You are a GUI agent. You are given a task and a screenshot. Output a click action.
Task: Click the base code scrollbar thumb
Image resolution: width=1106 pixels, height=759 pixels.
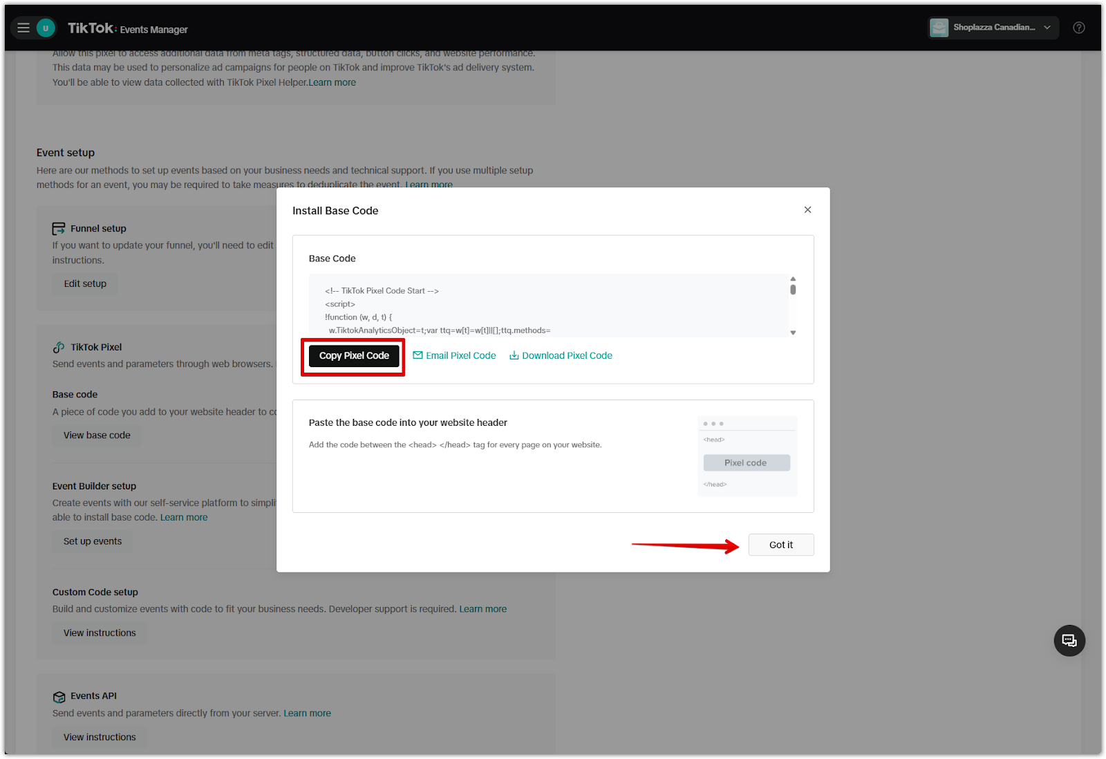(x=793, y=290)
